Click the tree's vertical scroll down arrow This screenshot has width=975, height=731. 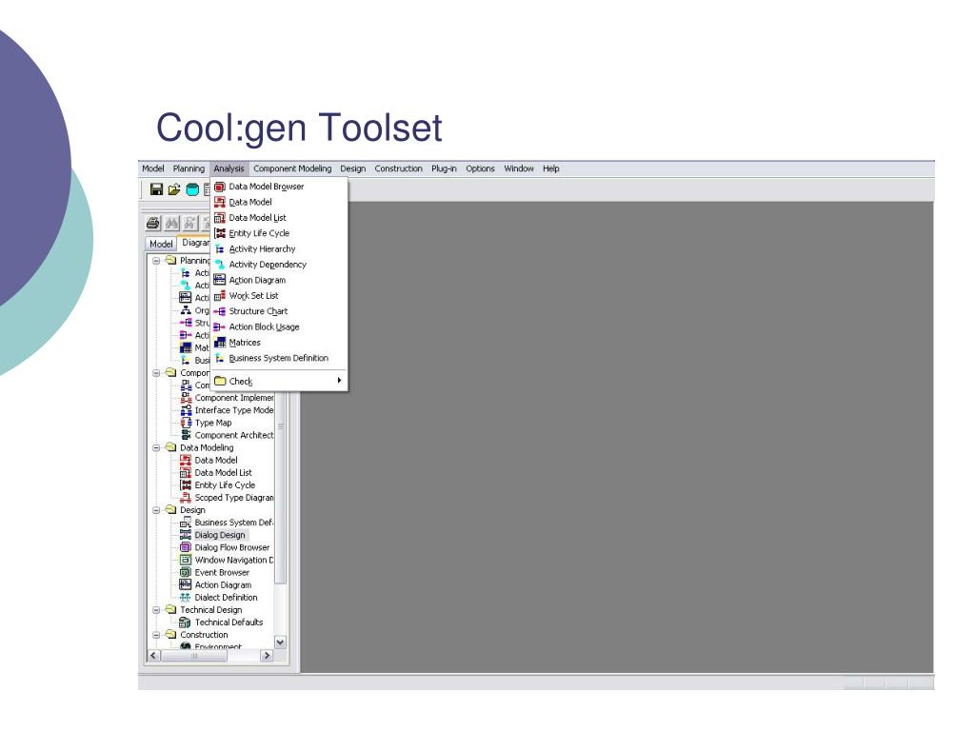[x=281, y=642]
